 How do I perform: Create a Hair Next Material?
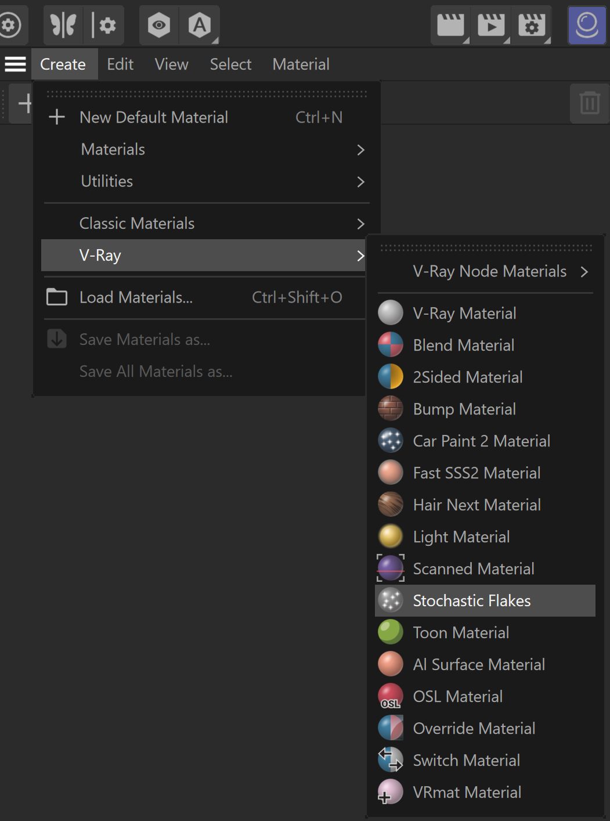coord(485,505)
